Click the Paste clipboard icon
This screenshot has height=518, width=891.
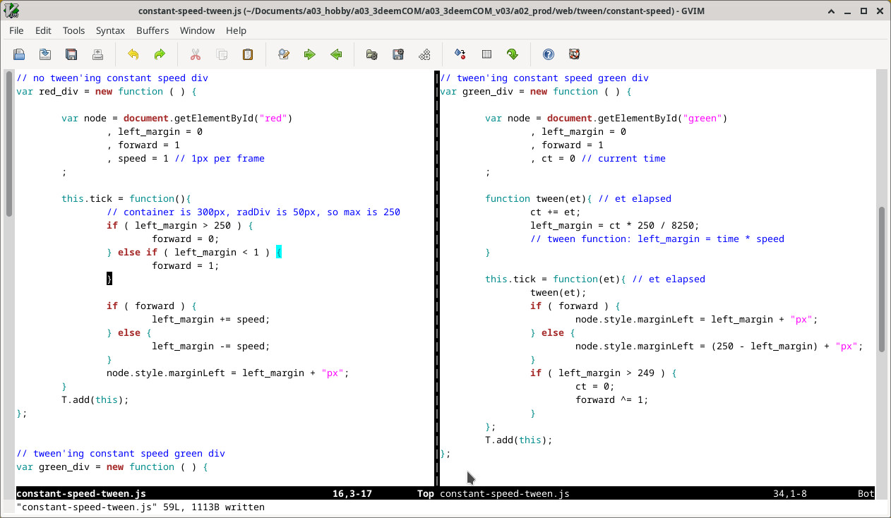[x=248, y=54]
